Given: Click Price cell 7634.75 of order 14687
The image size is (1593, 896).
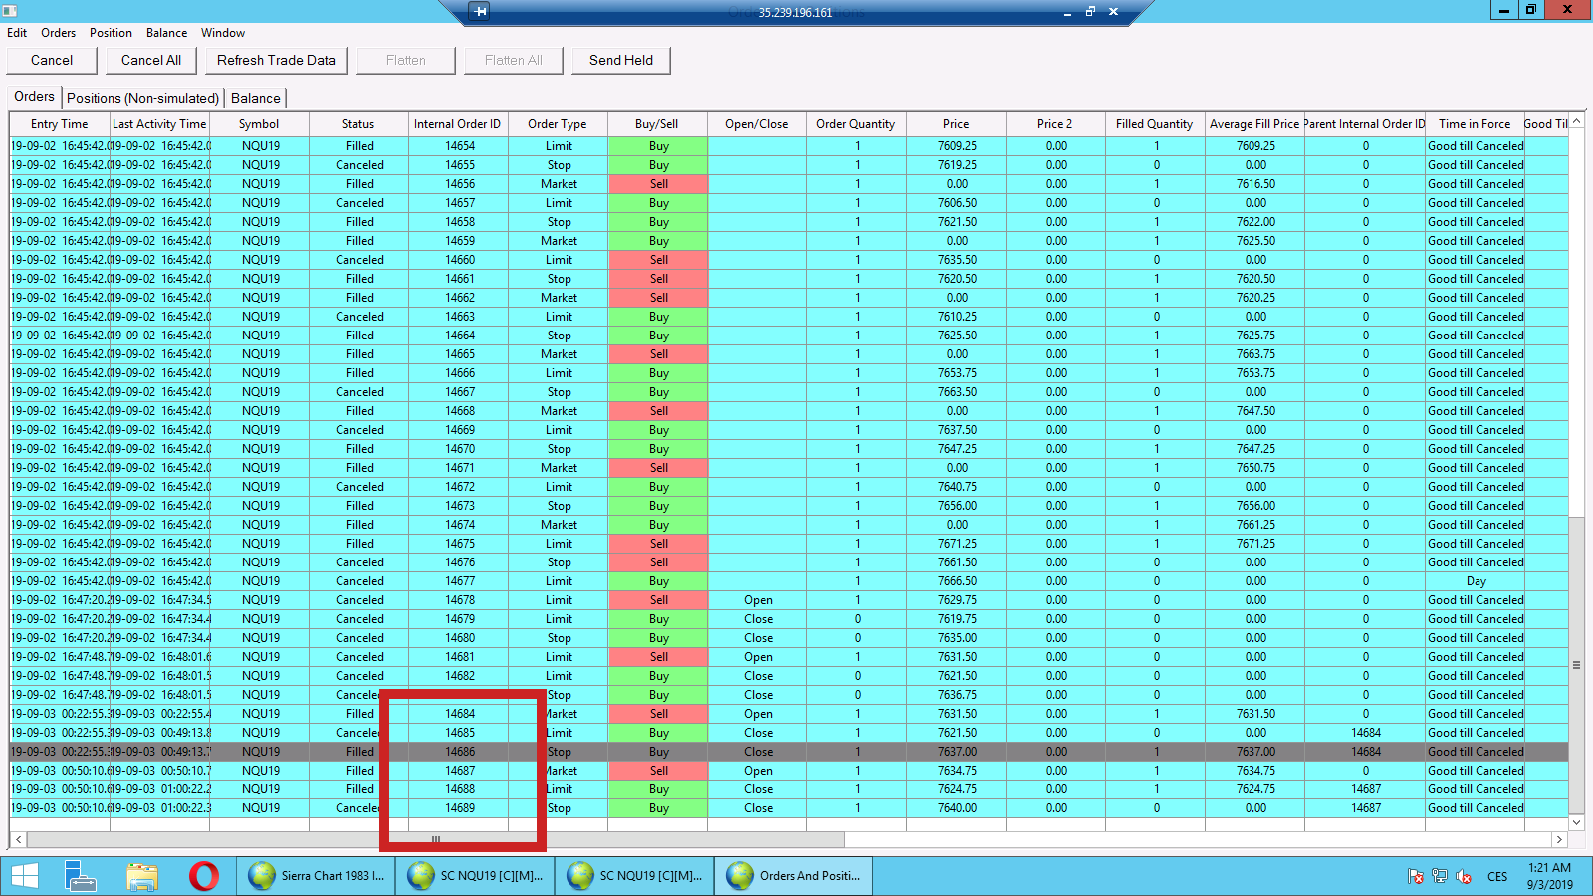Looking at the screenshot, I should (x=957, y=771).
